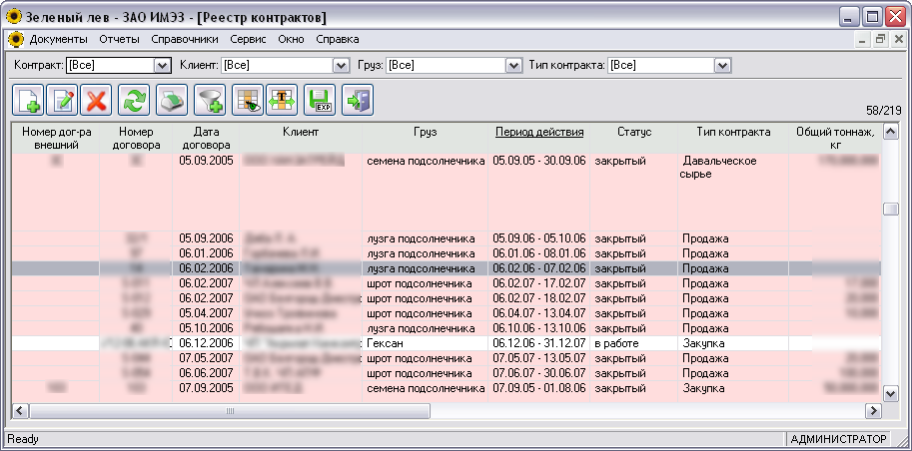Refresh the contract list
This screenshot has height=451, width=912.
tap(133, 100)
